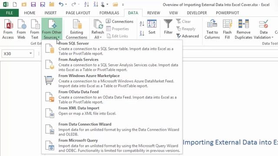Click the XML Data Import icon
The image size is (278, 156).
point(50,113)
